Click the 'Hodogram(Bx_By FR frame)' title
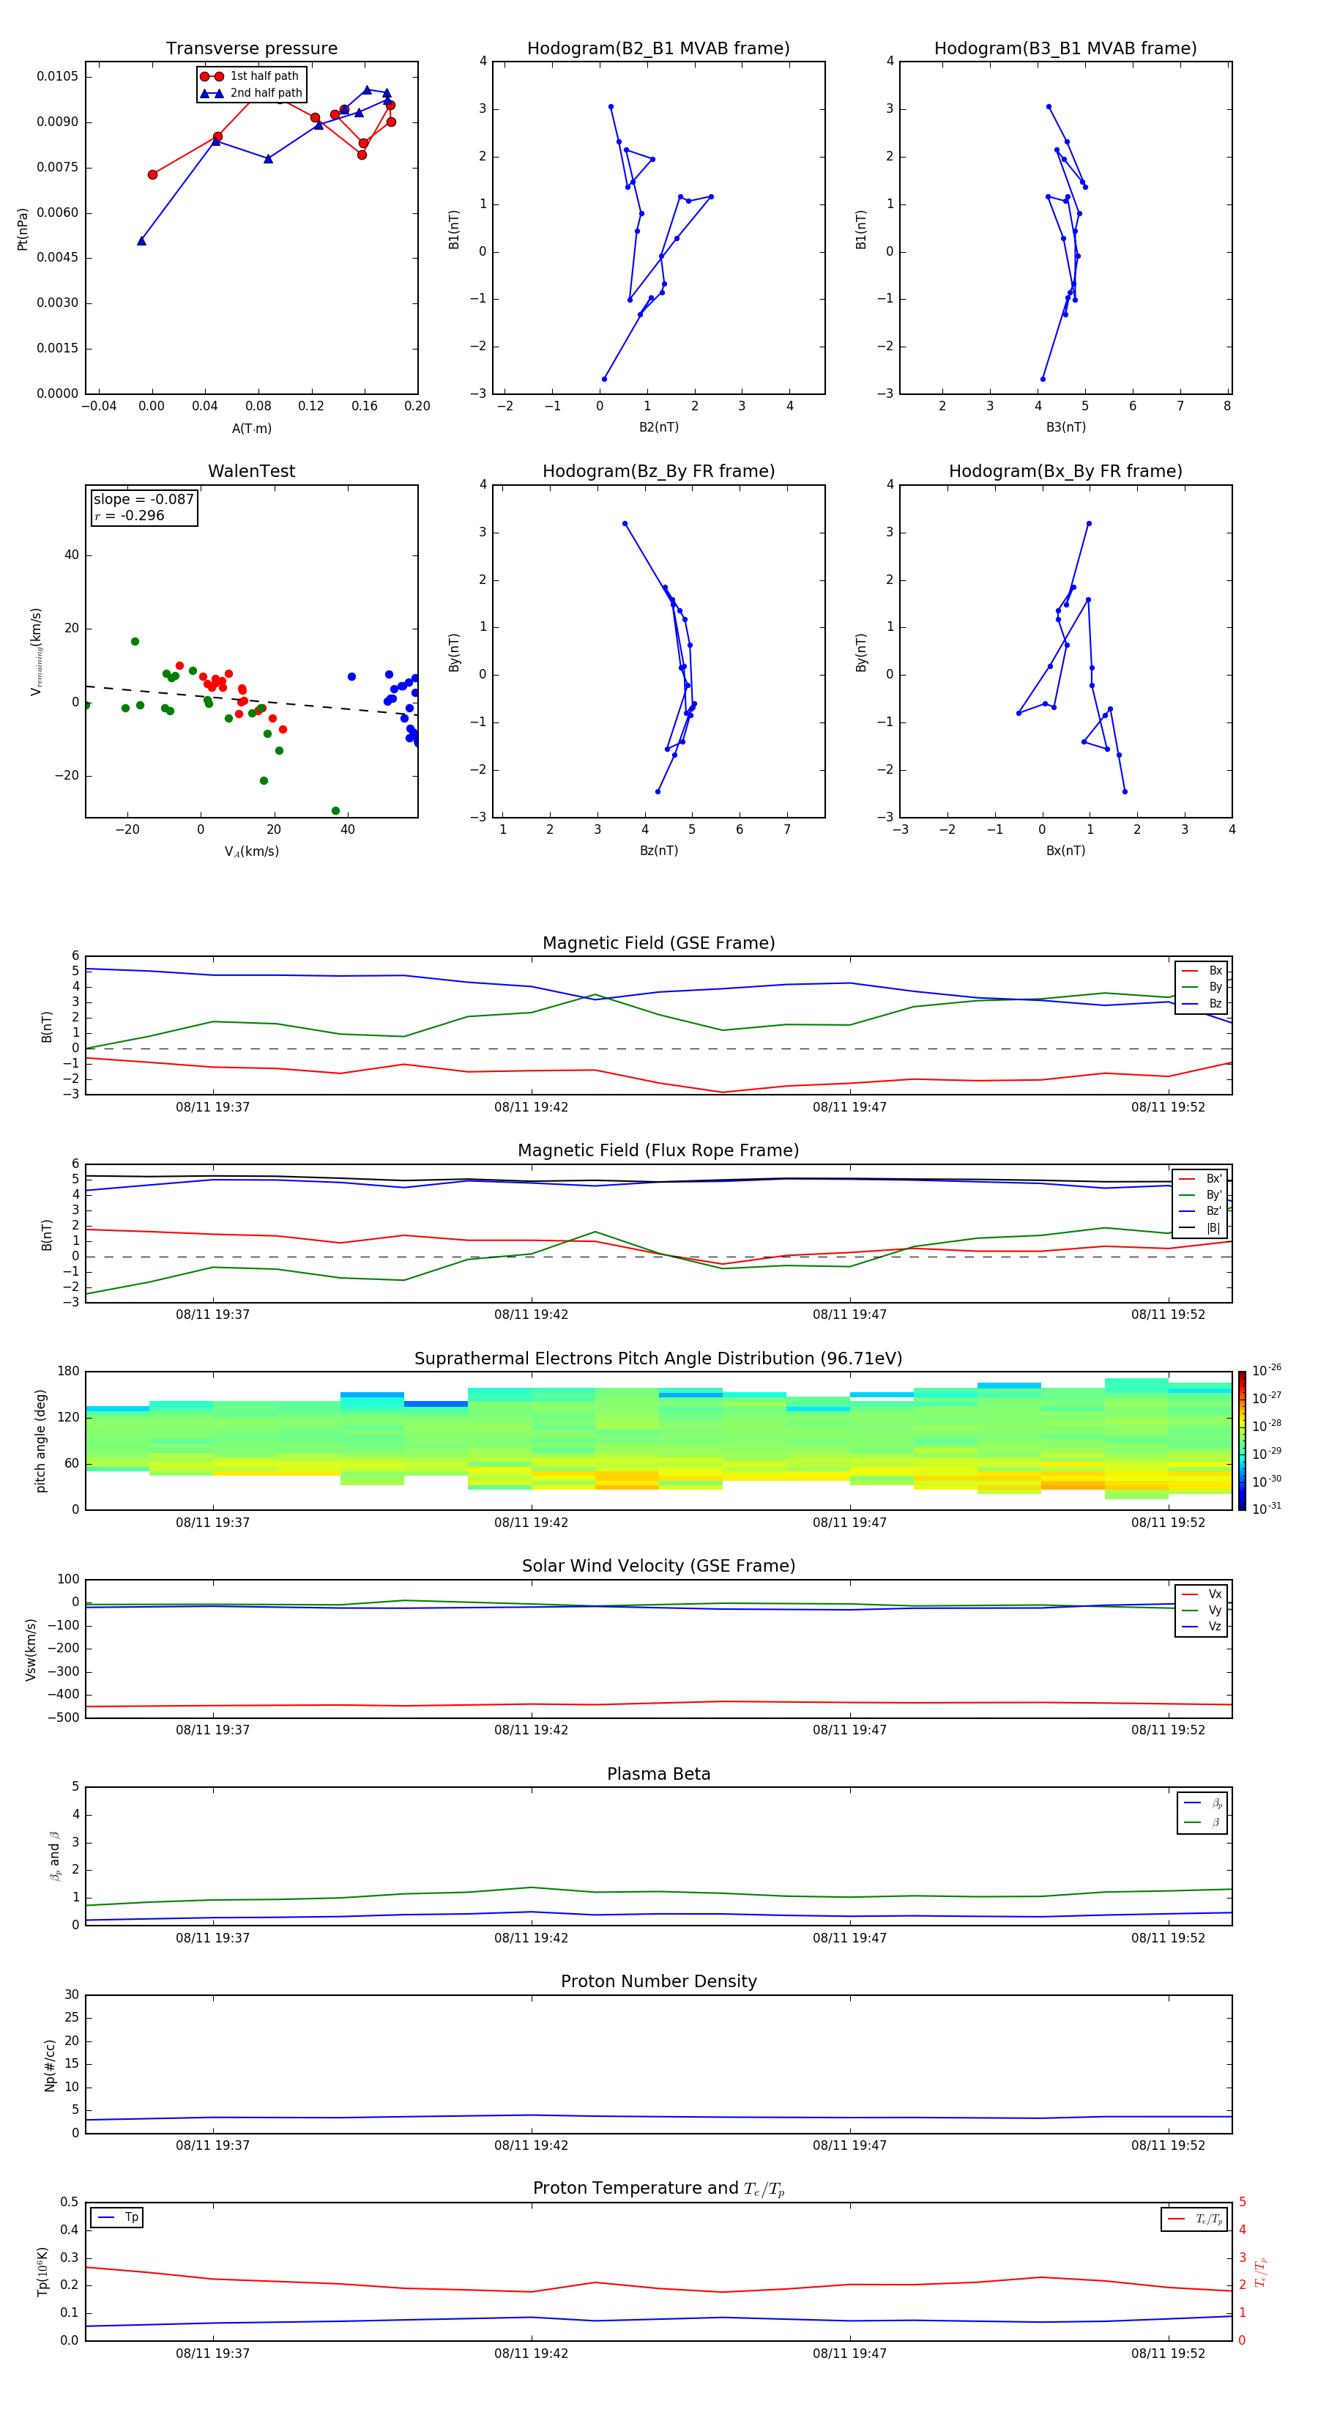This screenshot has height=2418, width=1318. pos(1065,471)
